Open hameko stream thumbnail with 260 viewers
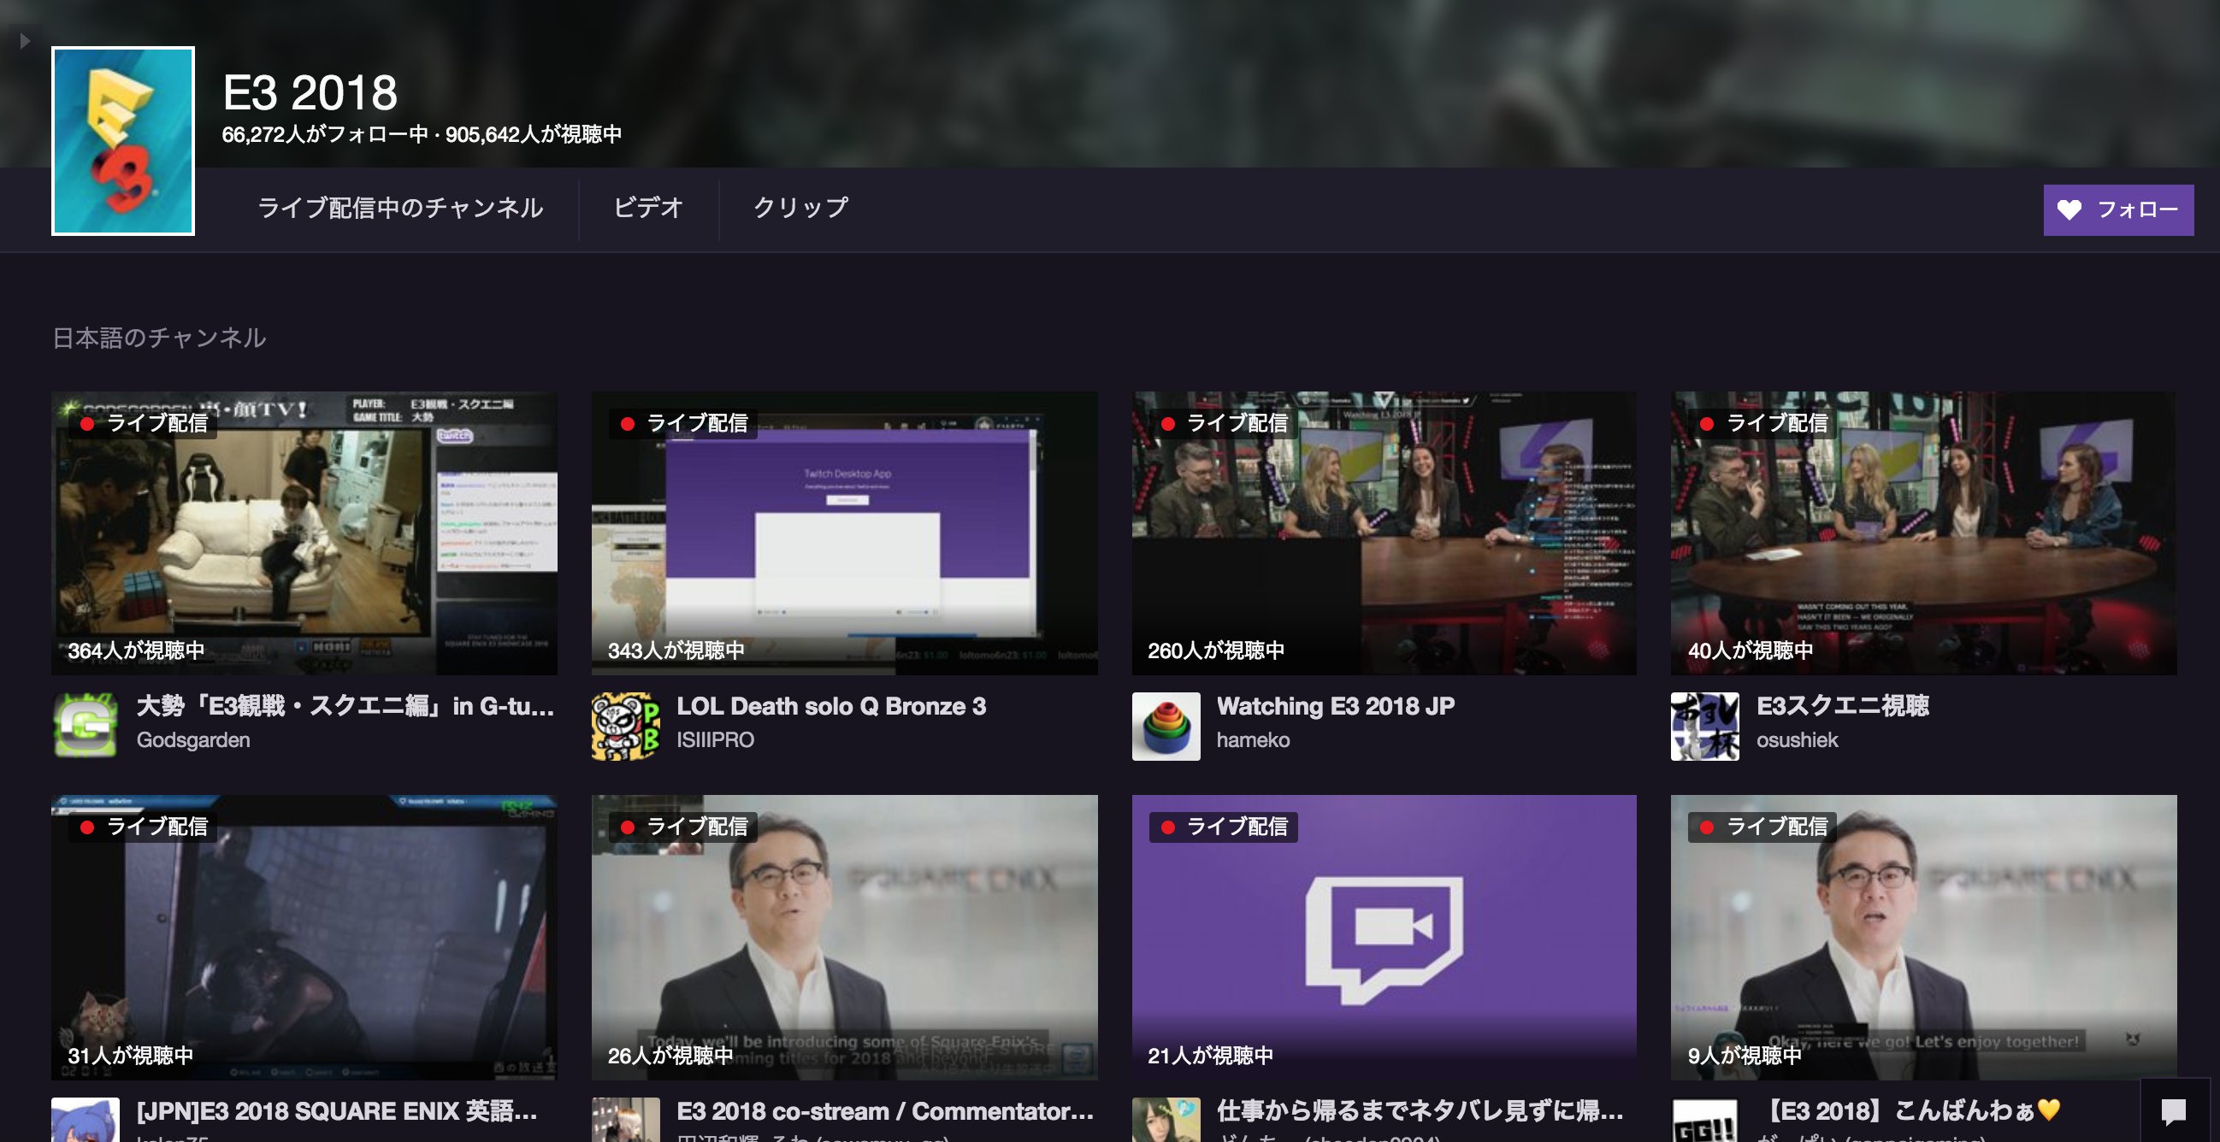The width and height of the screenshot is (2220, 1142). click(x=1384, y=533)
